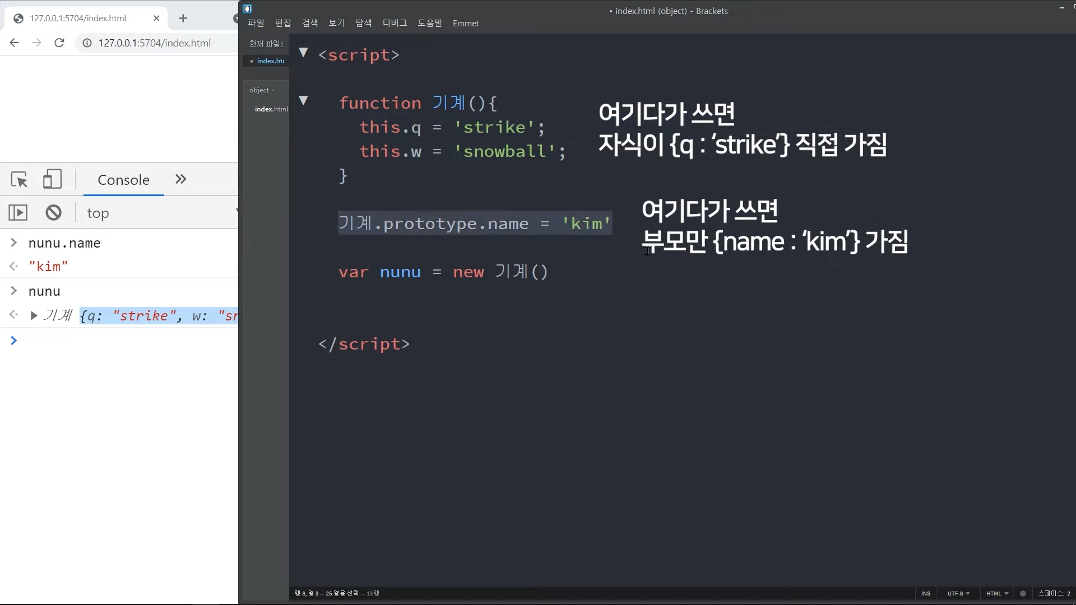Open the HTML language mode dropdown
Image resolution: width=1076 pixels, height=605 pixels.
coord(997,593)
